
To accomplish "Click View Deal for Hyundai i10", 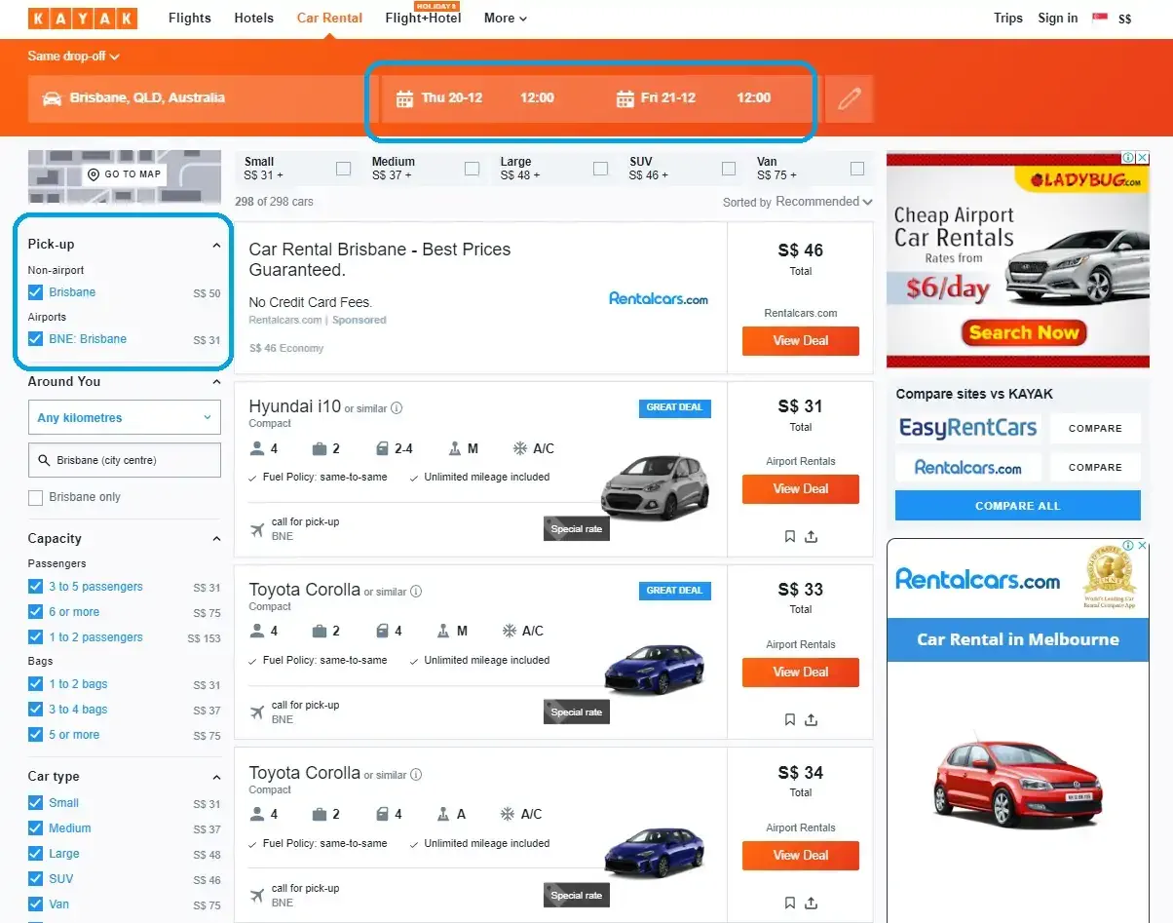I will click(x=801, y=489).
